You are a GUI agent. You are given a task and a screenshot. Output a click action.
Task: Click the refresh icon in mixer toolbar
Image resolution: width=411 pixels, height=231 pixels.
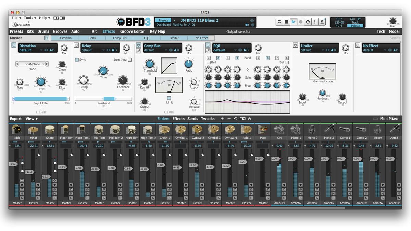pyautogui.click(x=236, y=119)
